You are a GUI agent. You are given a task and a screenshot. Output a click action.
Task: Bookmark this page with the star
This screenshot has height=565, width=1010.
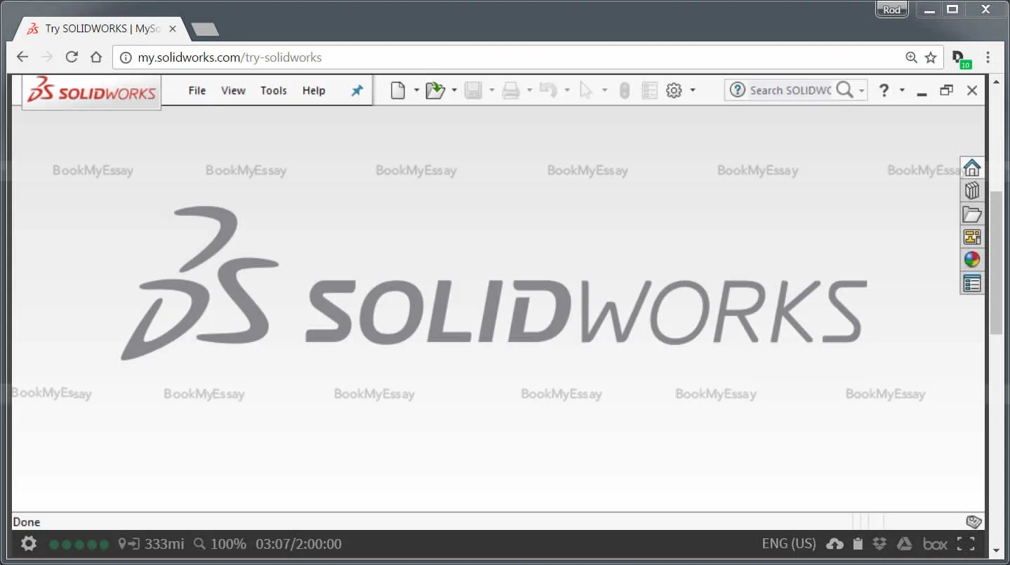(931, 57)
